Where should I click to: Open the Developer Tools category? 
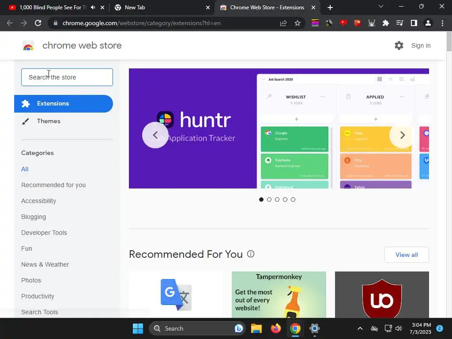(44, 233)
